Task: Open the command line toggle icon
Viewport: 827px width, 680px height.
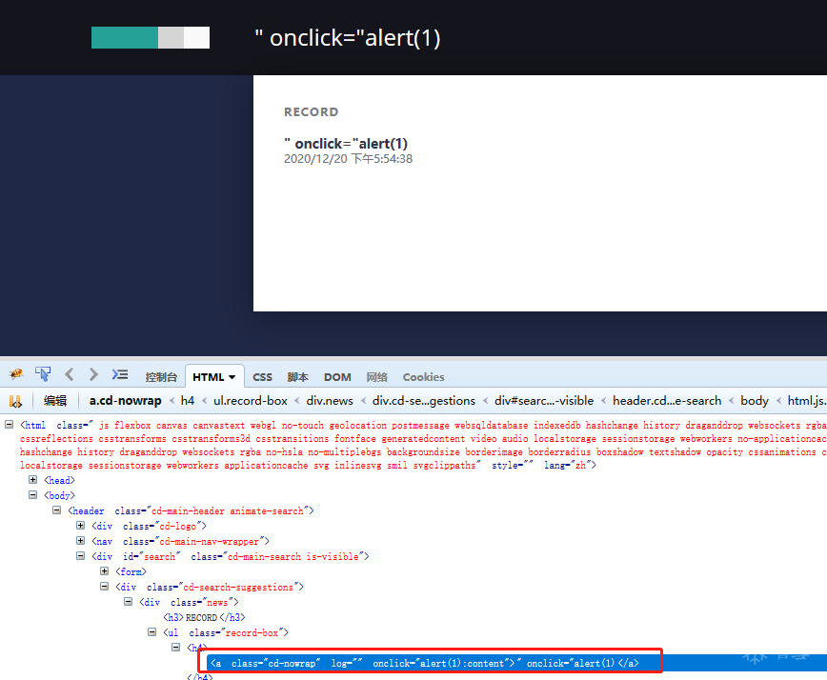Action: click(120, 374)
